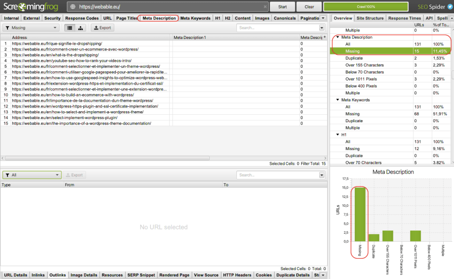Click the lower pane Export button
Image resolution: width=454 pixels, height=279 pixels.
(74, 175)
